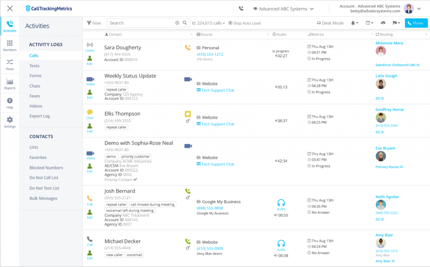Click the cloud download icon in toolbar
Viewport: 430px width, 267px height.
[x=383, y=23]
